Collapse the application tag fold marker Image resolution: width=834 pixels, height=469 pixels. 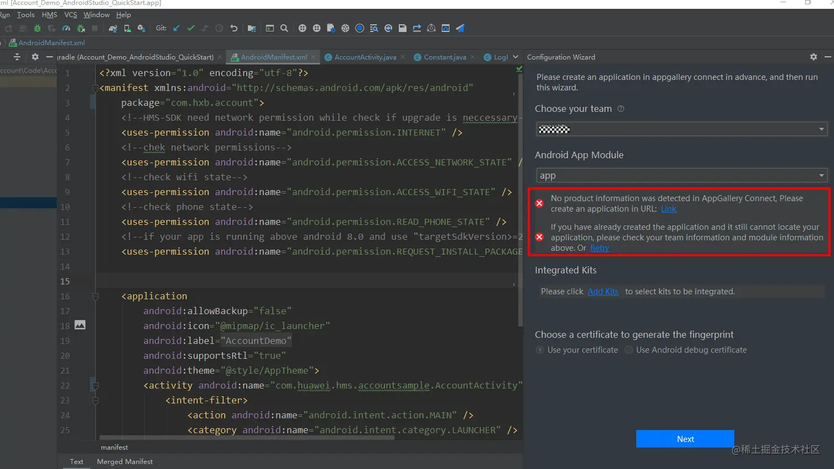pyautogui.click(x=95, y=296)
